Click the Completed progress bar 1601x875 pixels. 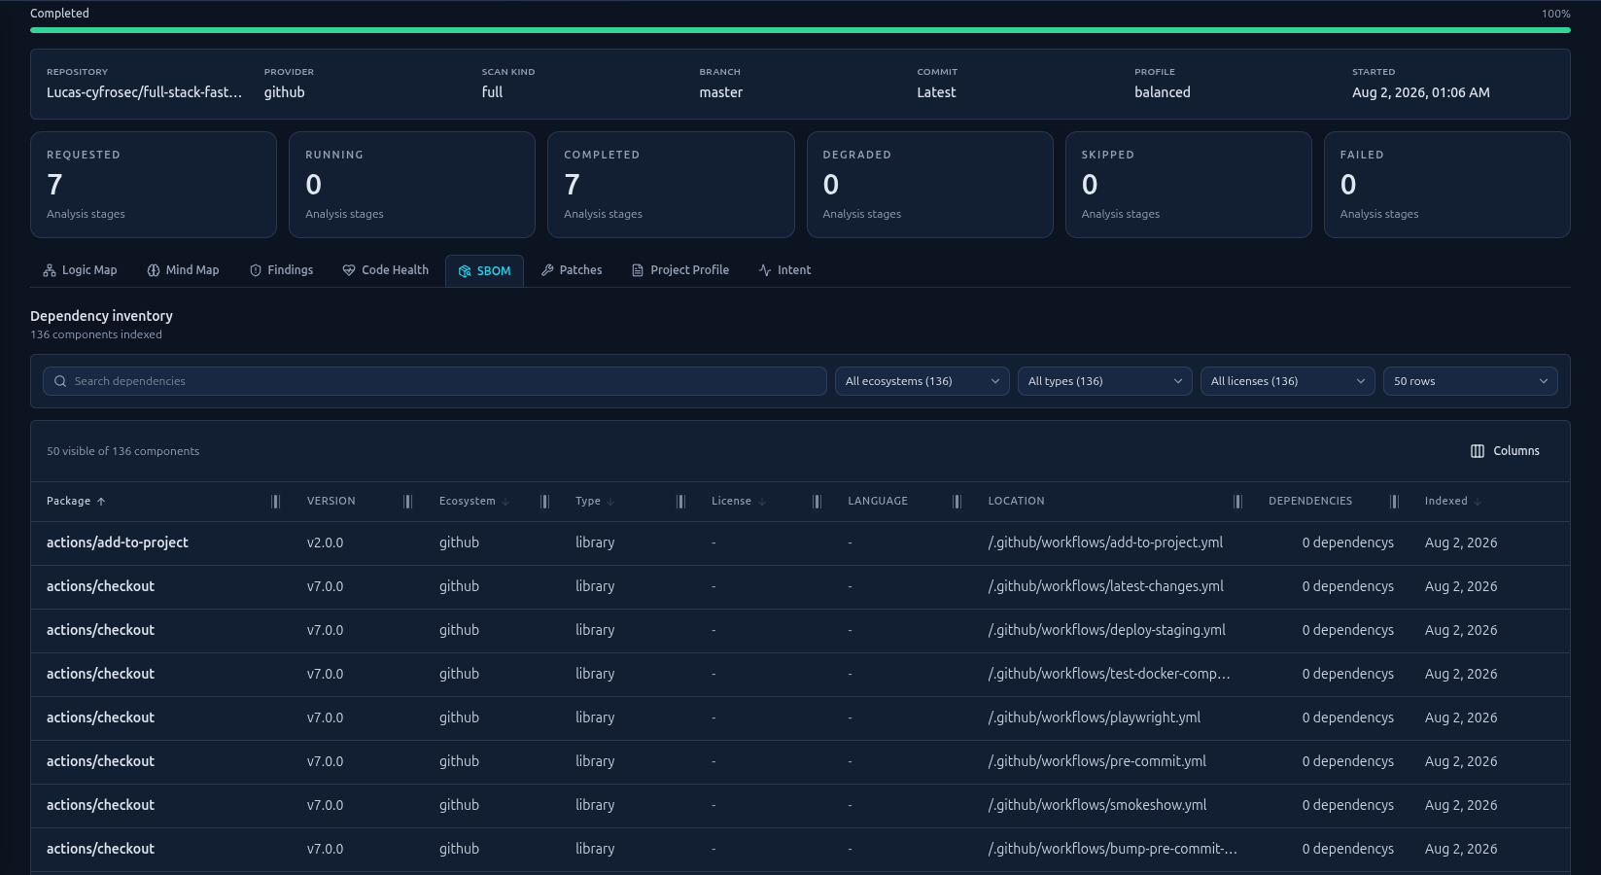pyautogui.click(x=800, y=30)
